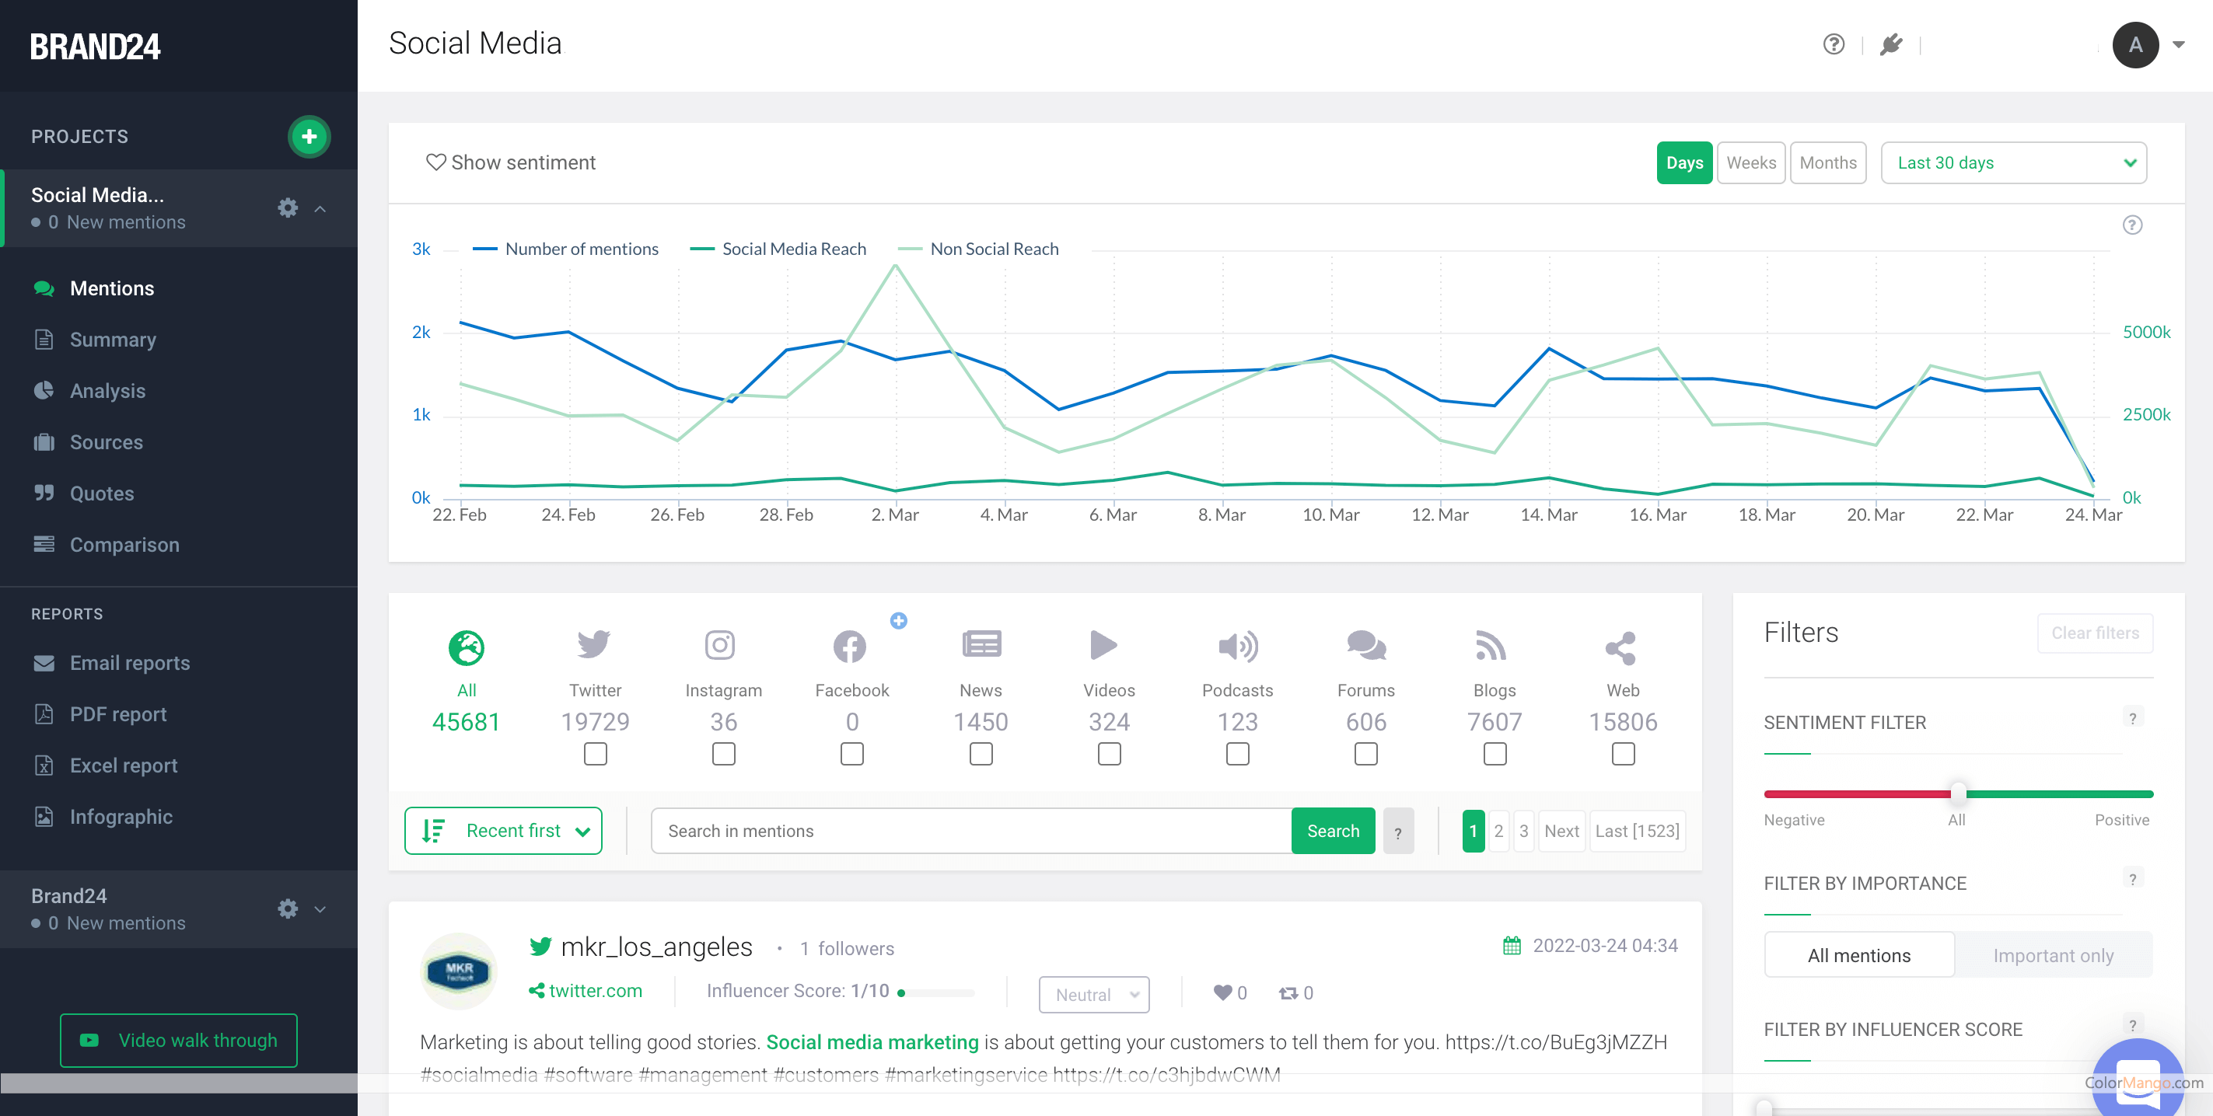This screenshot has height=1116, width=2213.
Task: Click the Clear filters button
Action: point(2096,633)
